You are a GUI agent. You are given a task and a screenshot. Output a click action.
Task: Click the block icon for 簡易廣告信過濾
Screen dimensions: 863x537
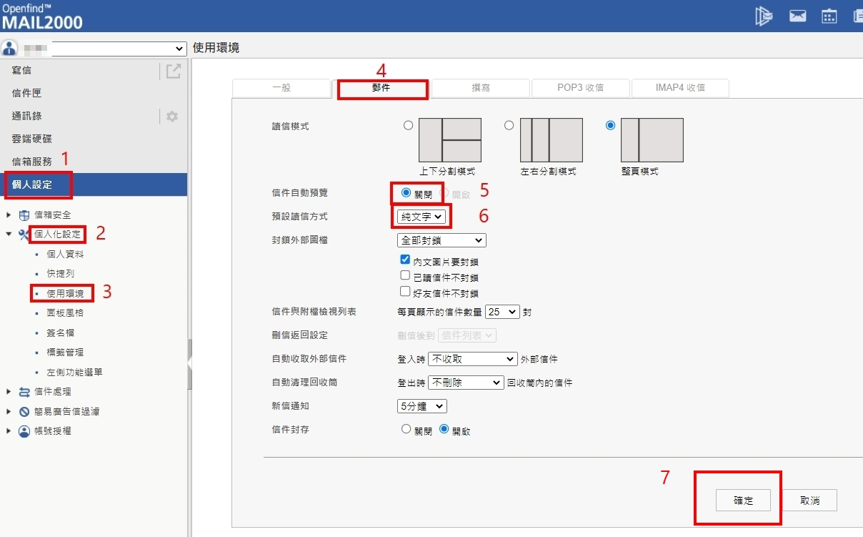(24, 411)
